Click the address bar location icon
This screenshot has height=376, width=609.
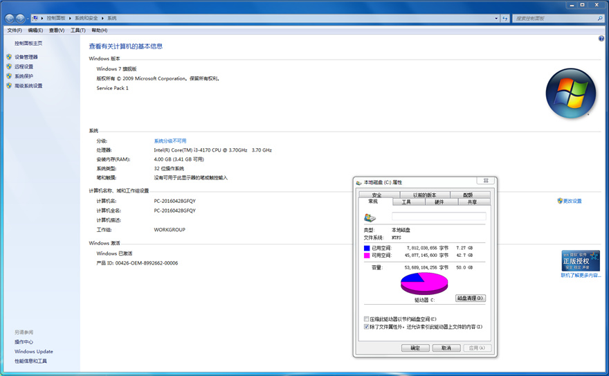[35, 18]
